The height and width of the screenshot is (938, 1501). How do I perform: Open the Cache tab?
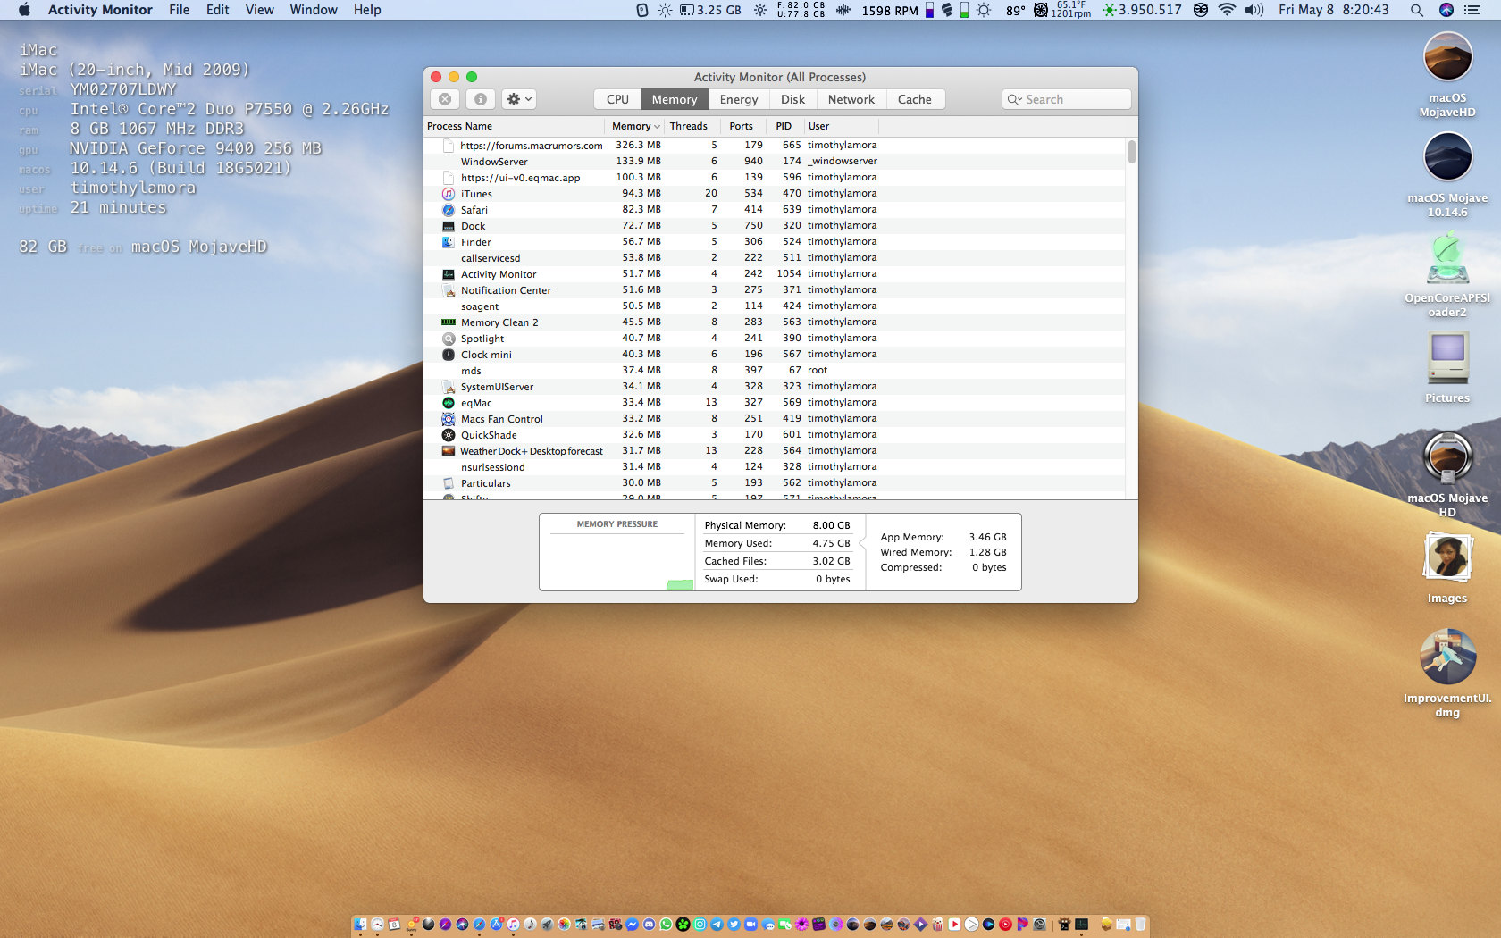[x=915, y=99]
